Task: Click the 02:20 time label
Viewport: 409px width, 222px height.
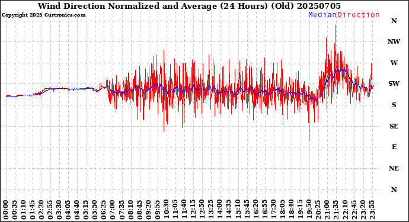Action: [41, 210]
